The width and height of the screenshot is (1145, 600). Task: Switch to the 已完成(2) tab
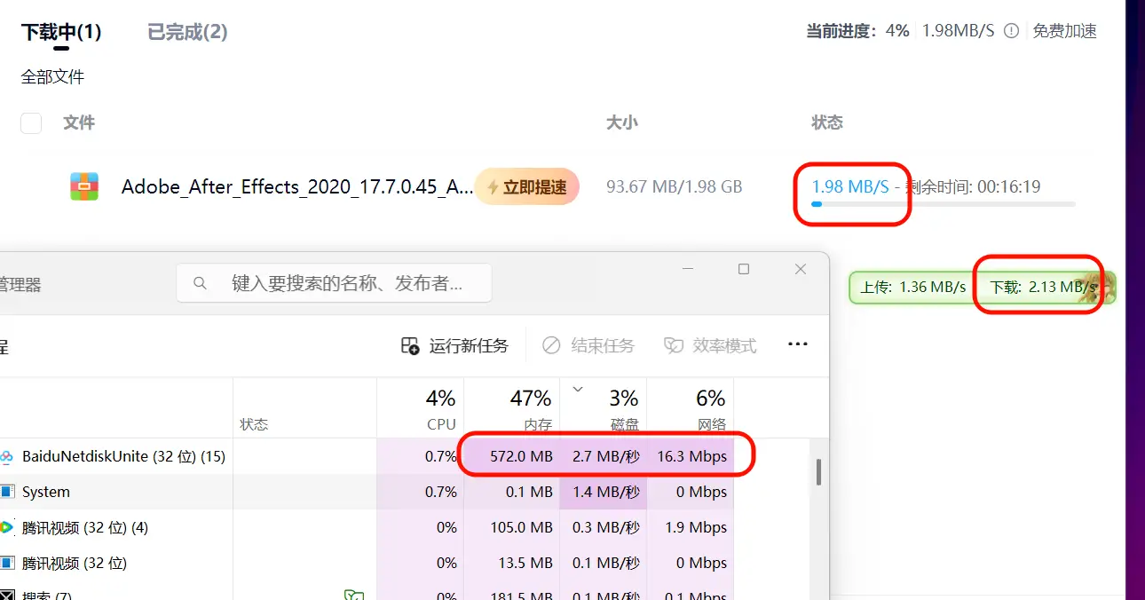click(x=187, y=32)
